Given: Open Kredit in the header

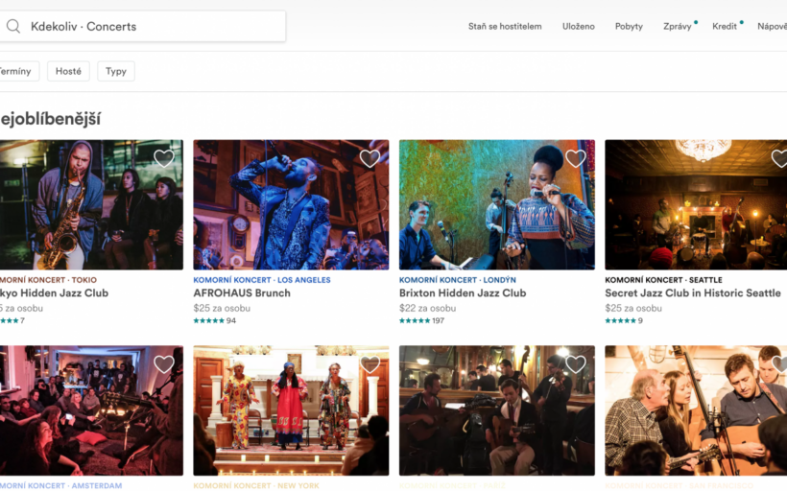Looking at the screenshot, I should (725, 27).
